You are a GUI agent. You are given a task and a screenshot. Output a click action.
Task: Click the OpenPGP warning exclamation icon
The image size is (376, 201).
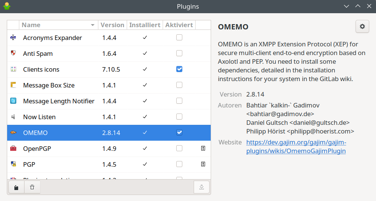tap(203, 149)
